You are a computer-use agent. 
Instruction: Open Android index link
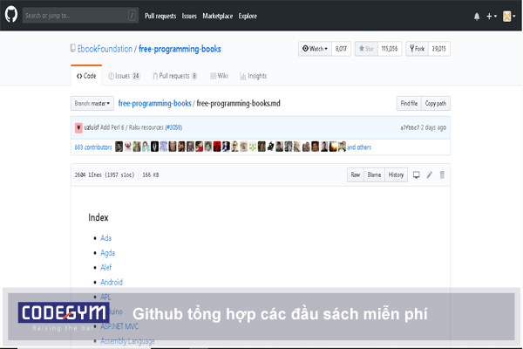[x=112, y=282]
